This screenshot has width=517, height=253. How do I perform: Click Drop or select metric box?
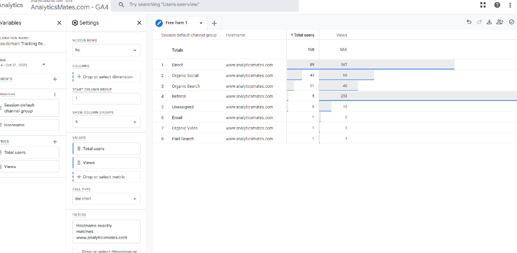[106, 177]
